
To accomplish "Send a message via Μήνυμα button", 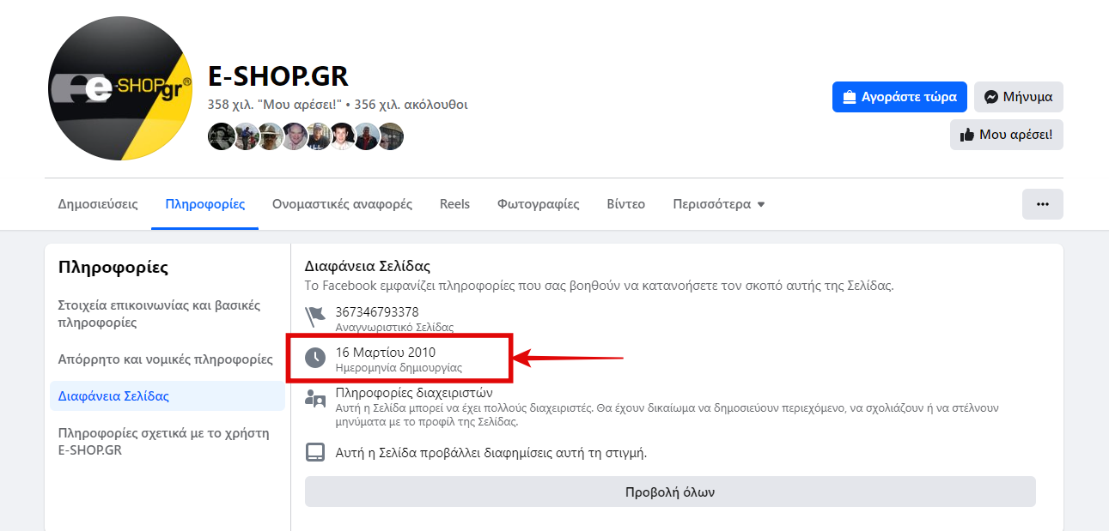I will pos(1019,97).
